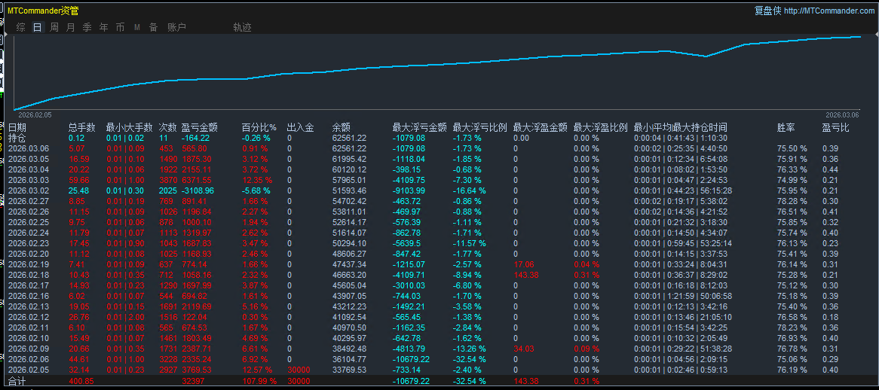Select the 2026.03.05 date row
This screenshot has height=390, width=879.
(29, 159)
